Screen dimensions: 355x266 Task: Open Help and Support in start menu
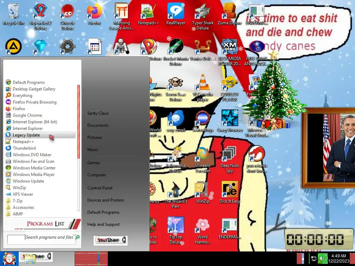[x=103, y=224]
